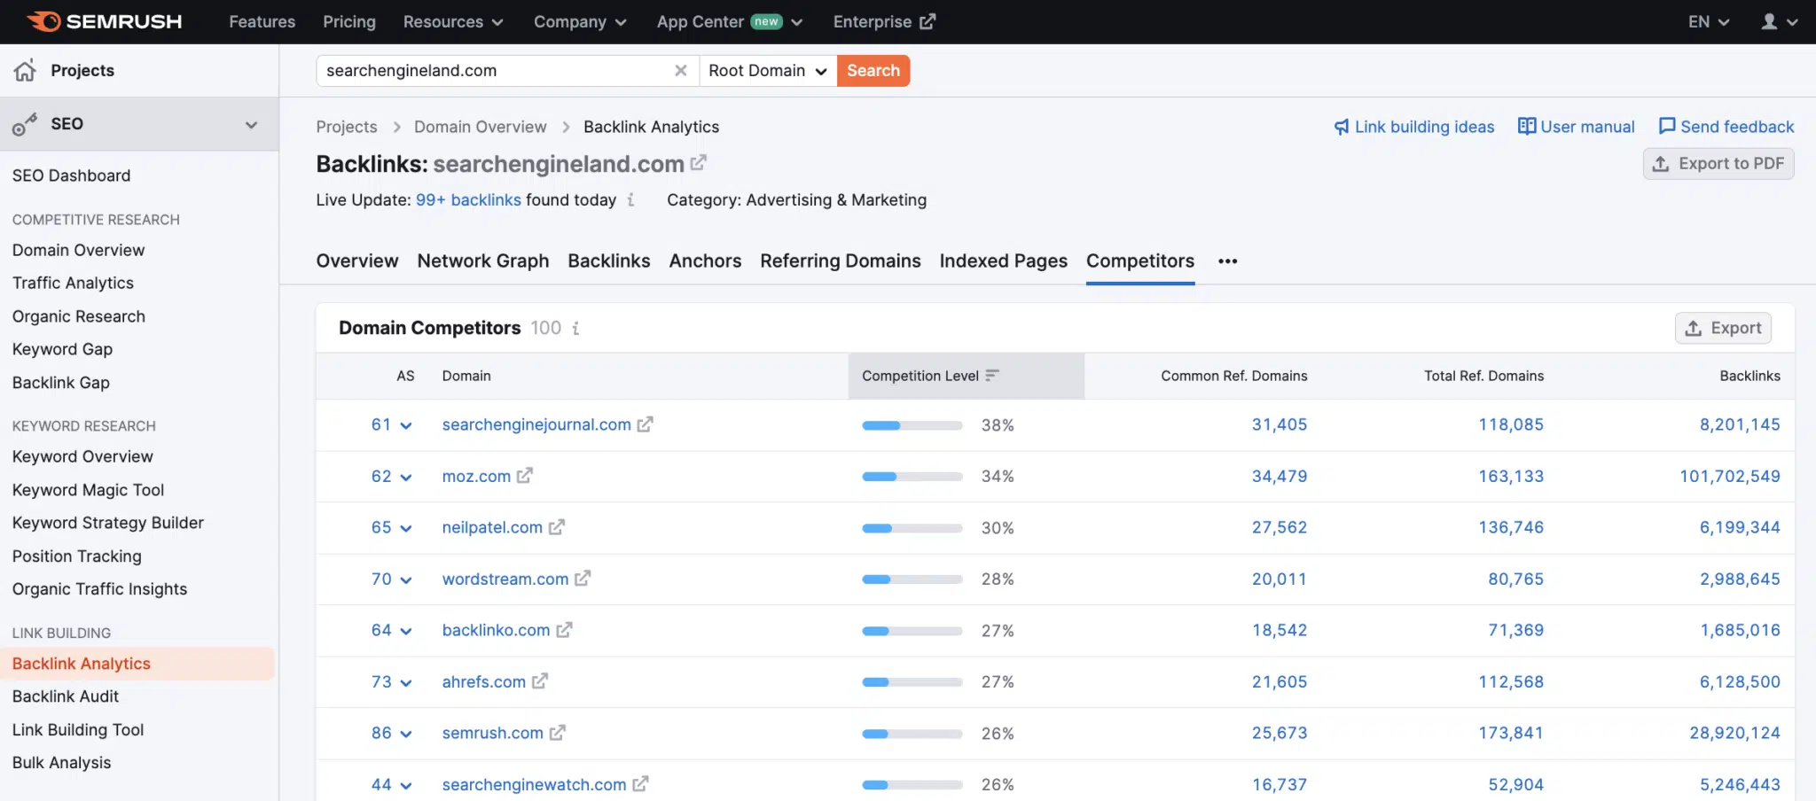Open Traffic Analytics in sidebar
Screen dimensions: 1816x801
pyautogui.click(x=73, y=283)
